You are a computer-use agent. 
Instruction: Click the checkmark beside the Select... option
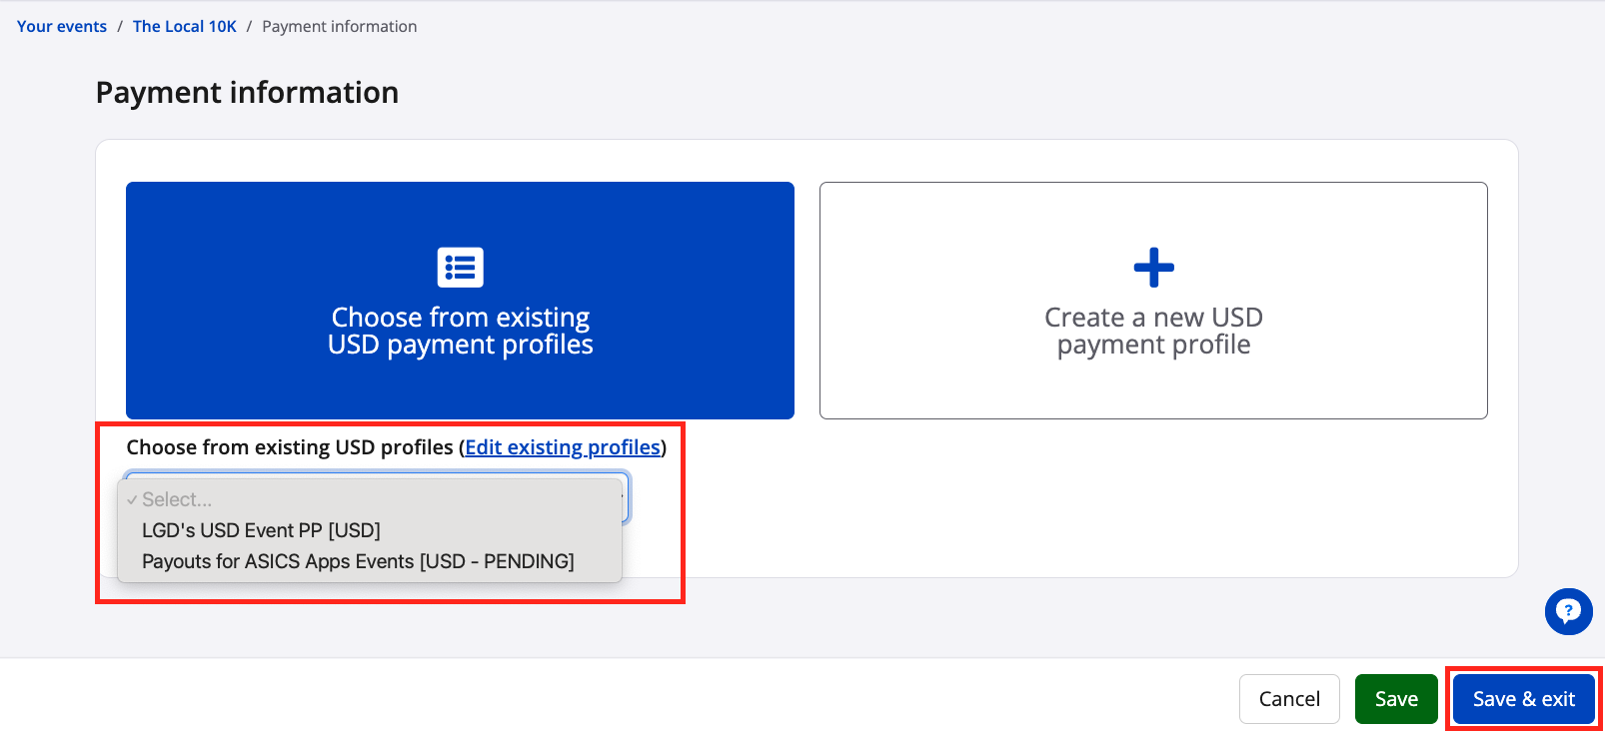132,499
